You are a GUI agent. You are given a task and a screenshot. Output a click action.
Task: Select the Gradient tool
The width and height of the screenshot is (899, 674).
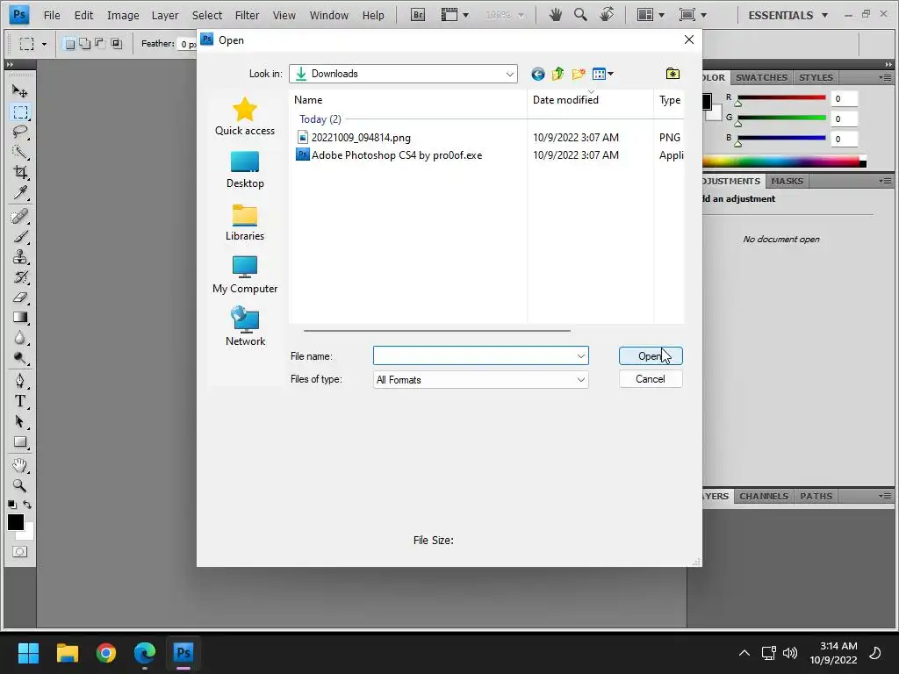pyautogui.click(x=20, y=317)
